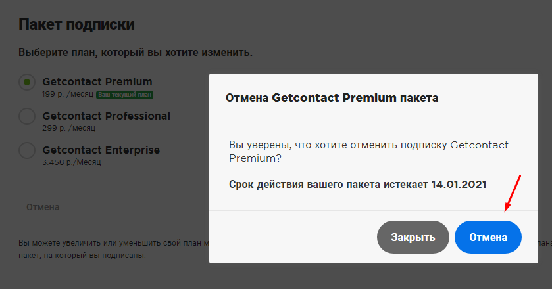Select the Getcontact Enterprise radio button
Screen dimensions: 552x289
tap(27, 150)
